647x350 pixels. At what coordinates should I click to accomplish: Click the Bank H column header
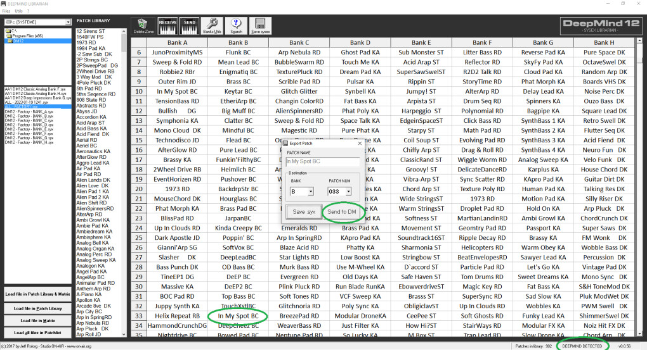click(604, 42)
